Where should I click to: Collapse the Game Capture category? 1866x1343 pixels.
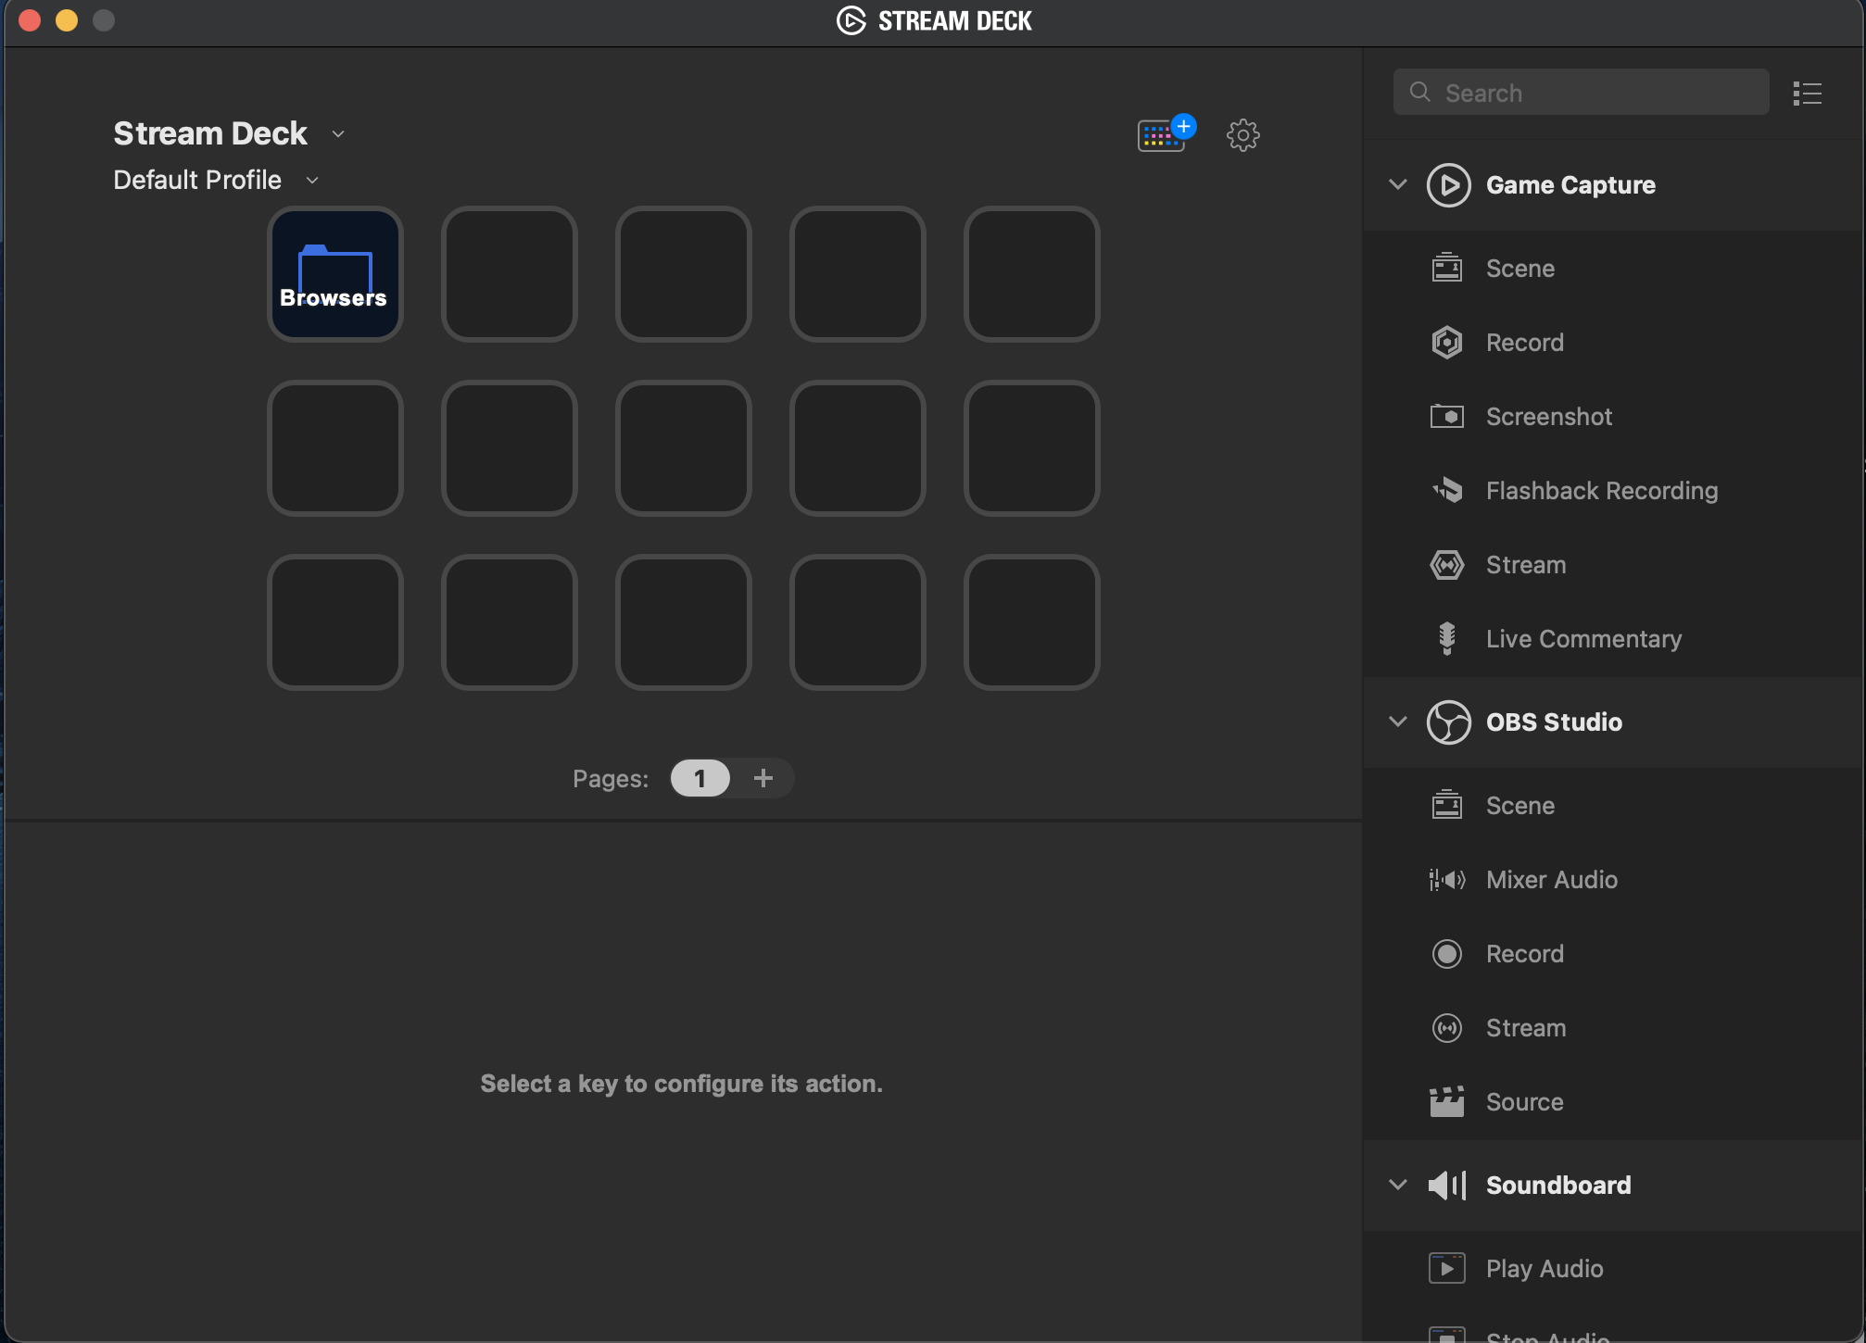pyautogui.click(x=1398, y=184)
